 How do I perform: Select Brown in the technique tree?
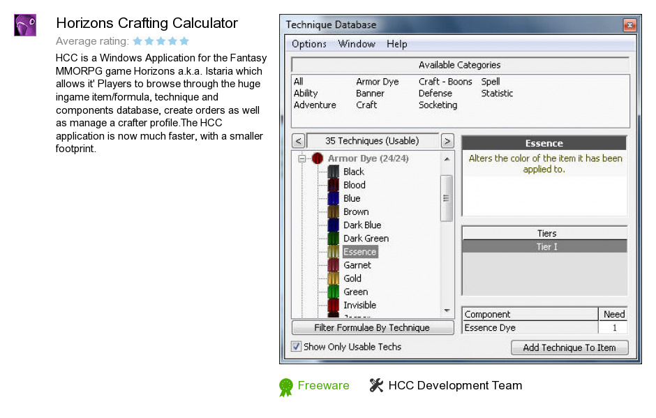coord(356,211)
